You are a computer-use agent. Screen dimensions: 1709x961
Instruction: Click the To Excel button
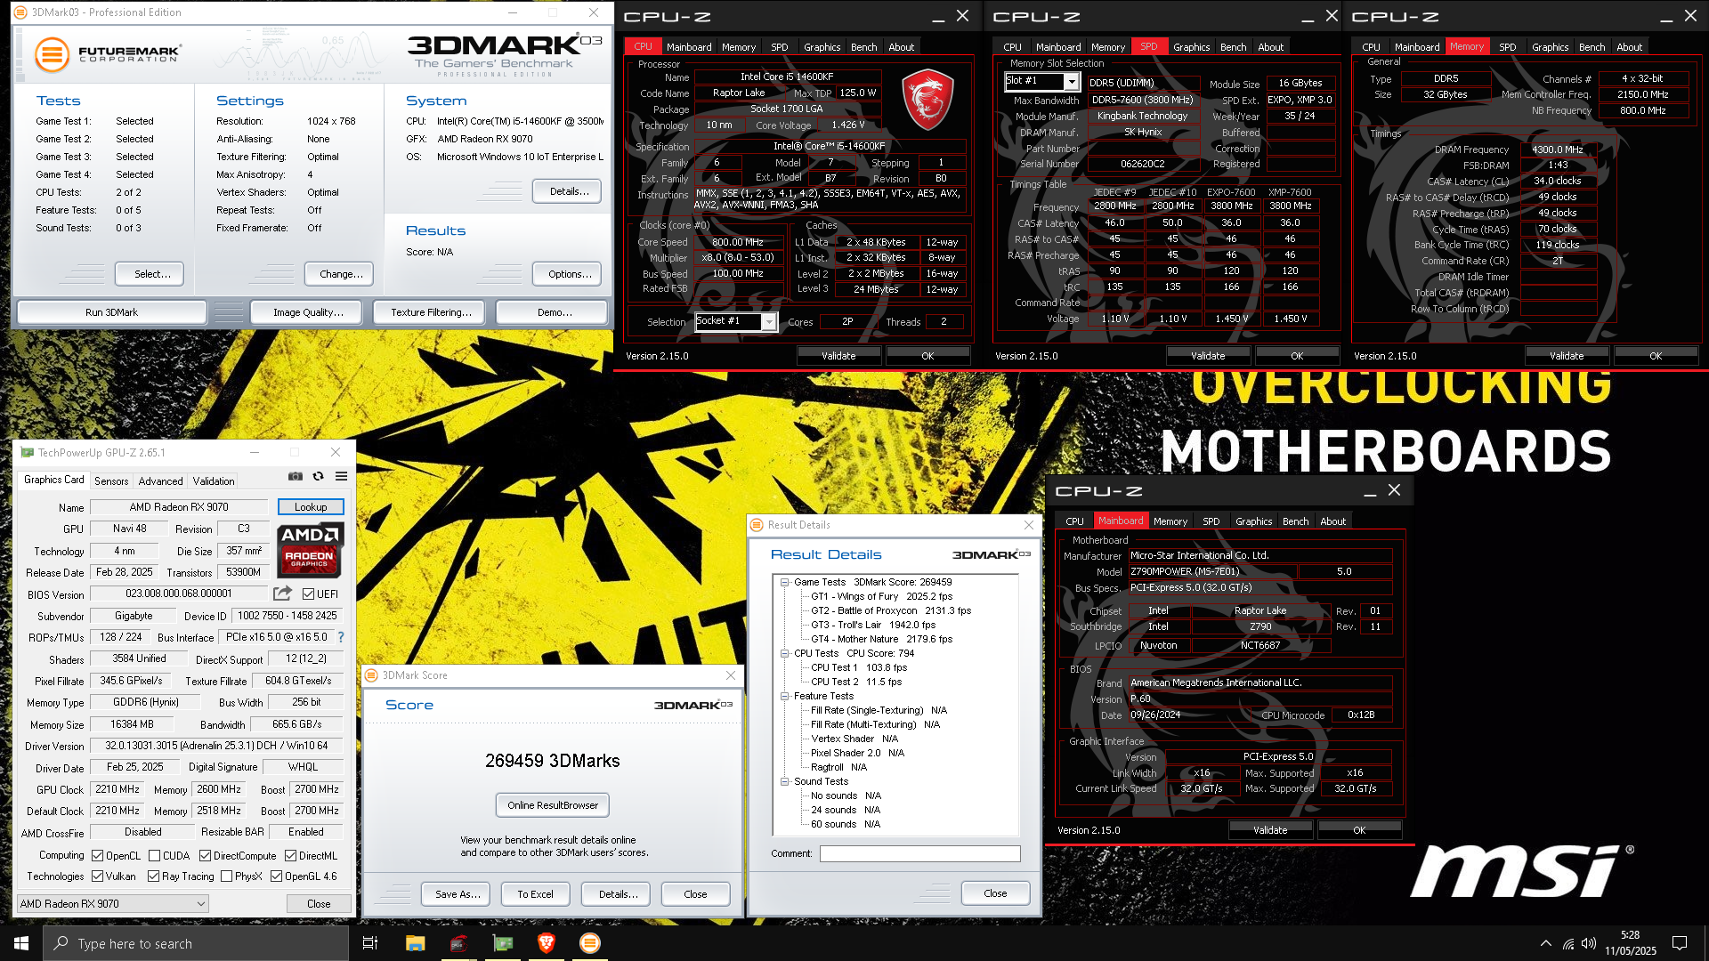[535, 894]
